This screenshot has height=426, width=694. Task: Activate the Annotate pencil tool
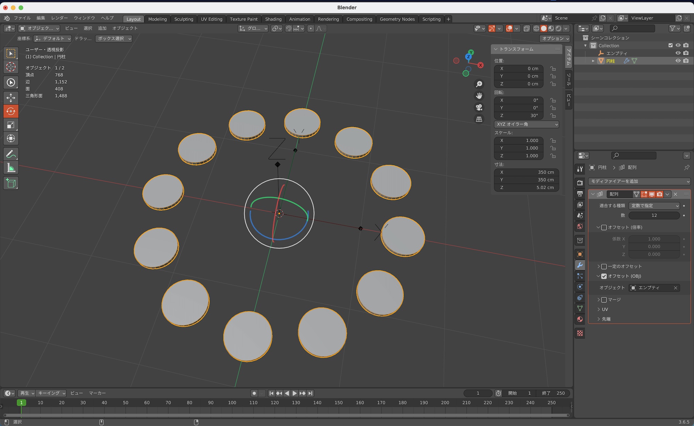pyautogui.click(x=11, y=154)
